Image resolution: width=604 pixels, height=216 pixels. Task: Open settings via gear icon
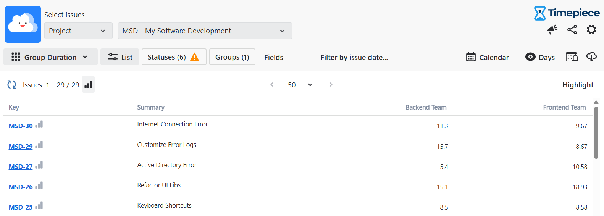tap(591, 29)
